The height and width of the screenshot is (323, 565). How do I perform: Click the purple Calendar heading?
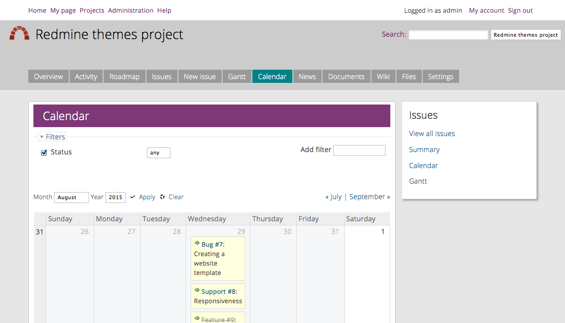click(x=212, y=116)
